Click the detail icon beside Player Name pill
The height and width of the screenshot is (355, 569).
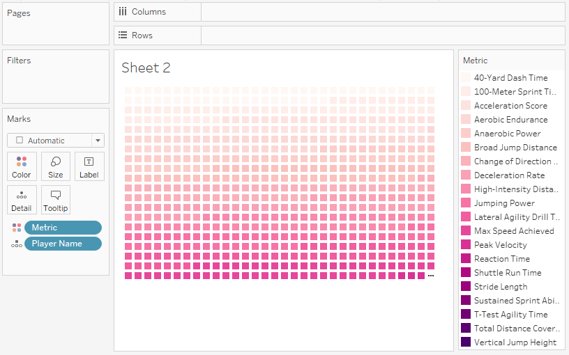[16, 244]
